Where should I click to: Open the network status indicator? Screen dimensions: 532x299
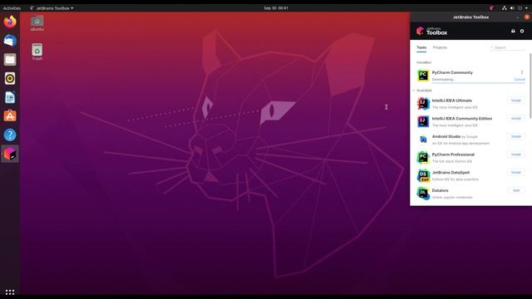pyautogui.click(x=505, y=7)
